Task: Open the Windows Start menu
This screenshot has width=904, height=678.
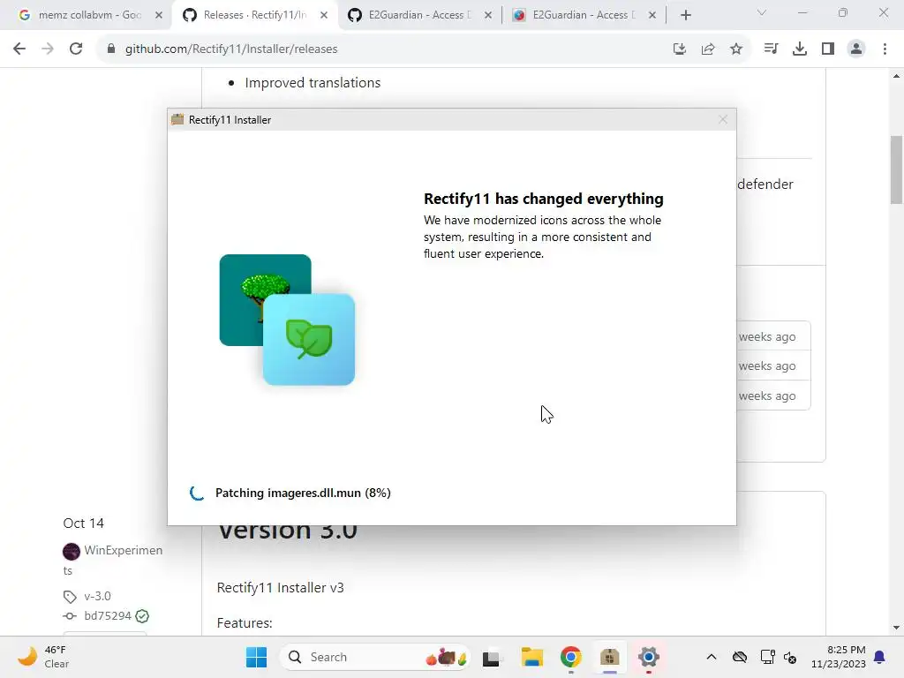Action: 256,657
